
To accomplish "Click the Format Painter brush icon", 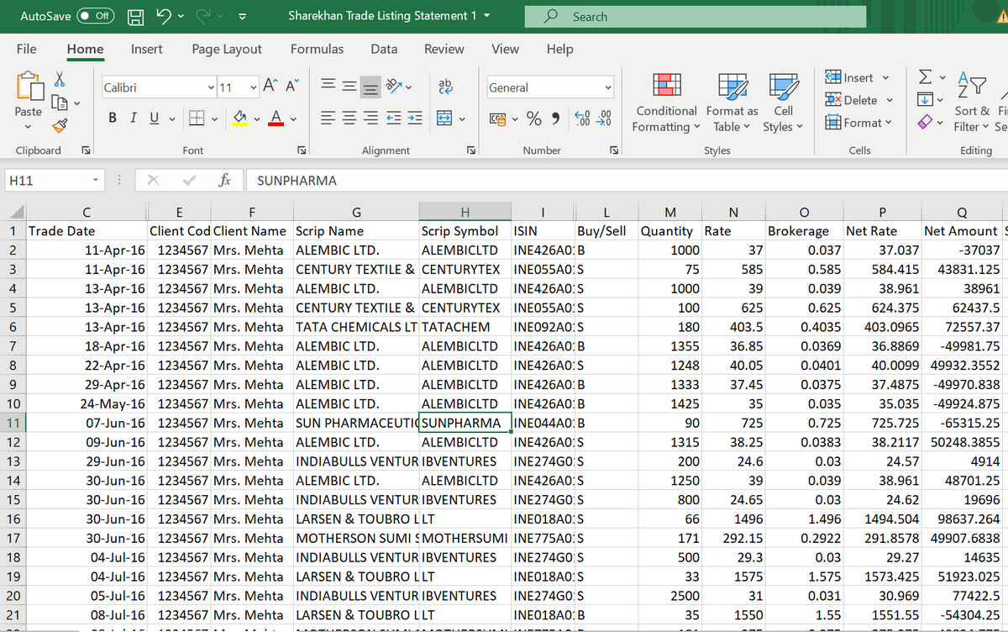I will pos(60,126).
